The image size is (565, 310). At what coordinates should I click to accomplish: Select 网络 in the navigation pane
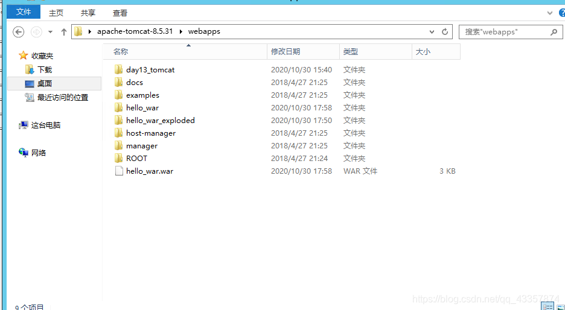pyautogui.click(x=39, y=153)
